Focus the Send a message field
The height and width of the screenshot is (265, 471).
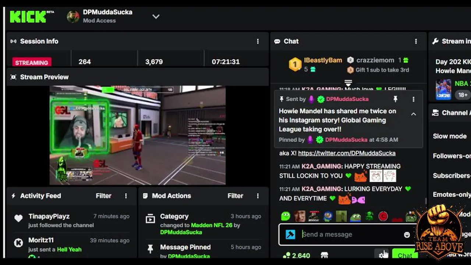[x=348, y=234]
